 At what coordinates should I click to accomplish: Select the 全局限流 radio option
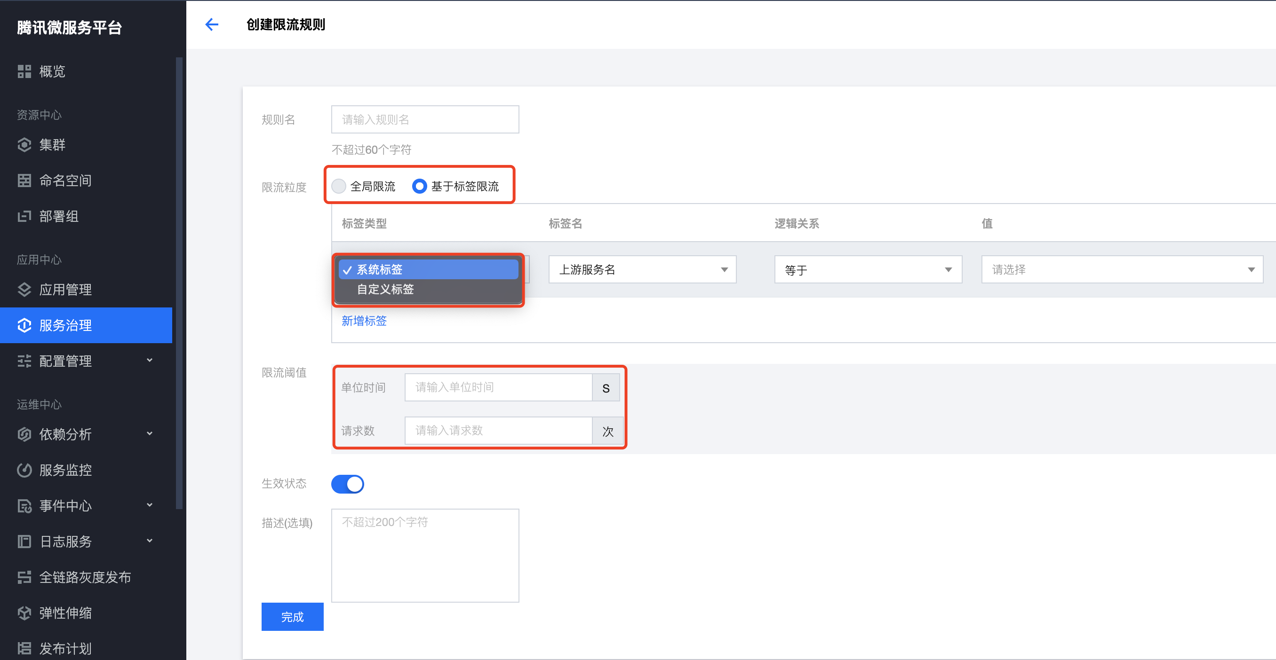click(339, 186)
